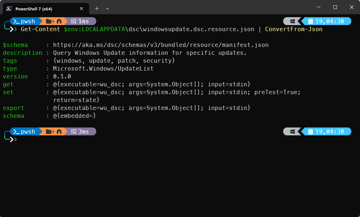The height and width of the screenshot is (217, 360).
Task: Click the timer icon beside 3ms
Action: (x=73, y=132)
